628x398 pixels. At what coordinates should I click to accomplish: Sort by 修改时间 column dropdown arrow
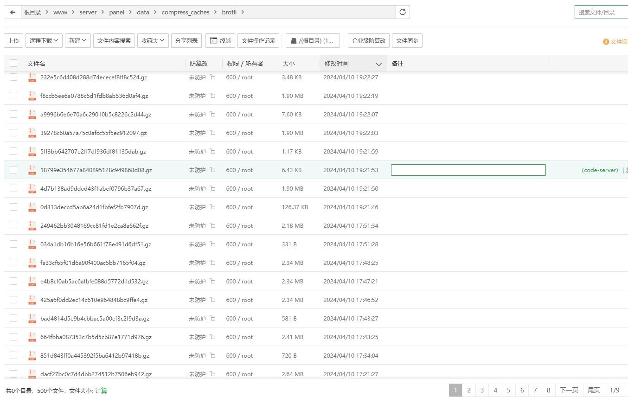(378, 64)
